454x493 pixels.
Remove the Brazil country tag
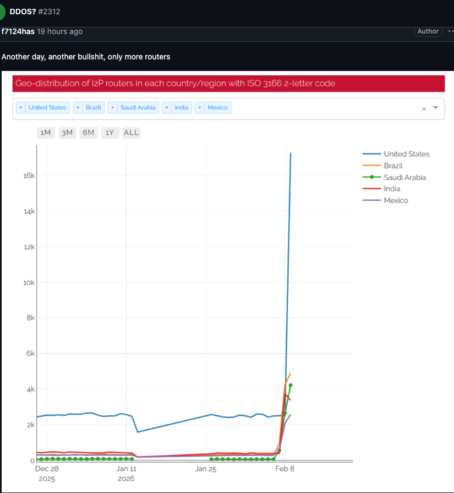click(x=76, y=107)
